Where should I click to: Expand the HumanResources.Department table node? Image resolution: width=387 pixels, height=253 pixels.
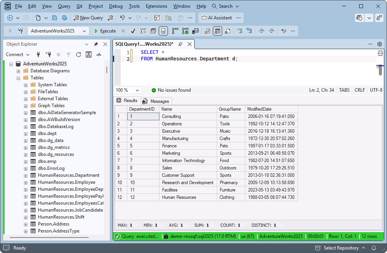click(26, 176)
